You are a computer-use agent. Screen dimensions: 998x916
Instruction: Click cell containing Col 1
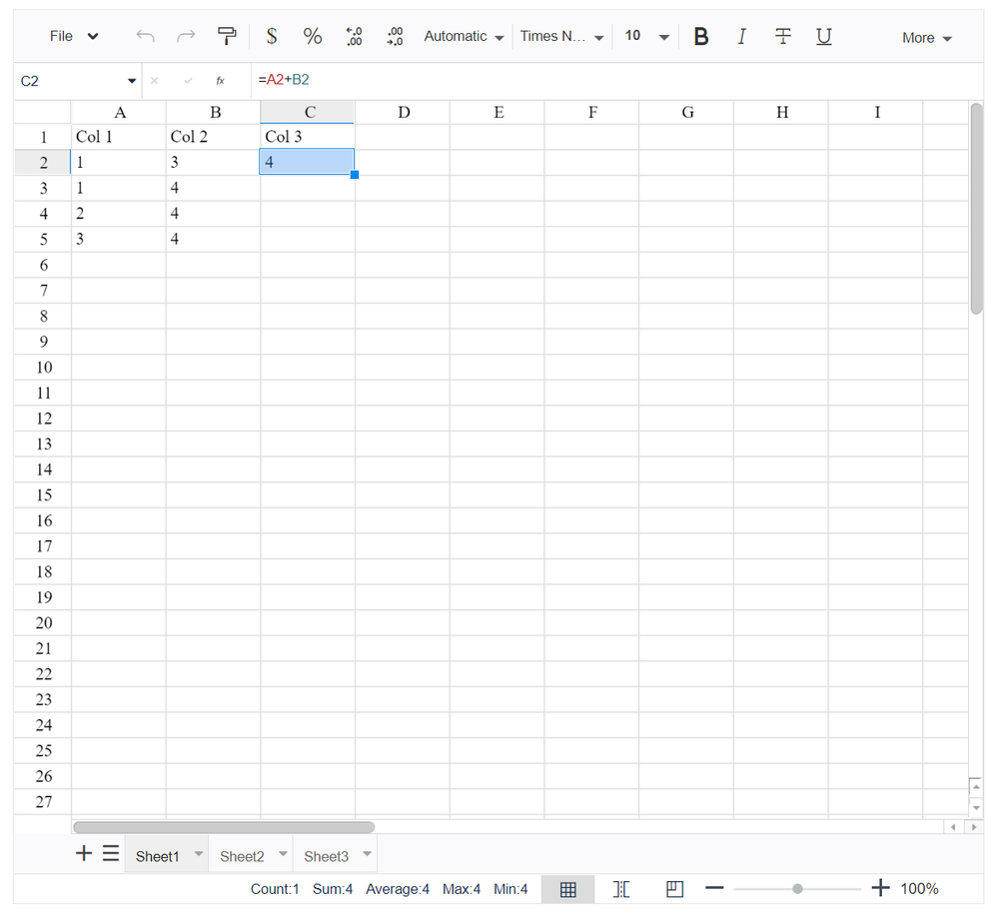[x=119, y=137]
